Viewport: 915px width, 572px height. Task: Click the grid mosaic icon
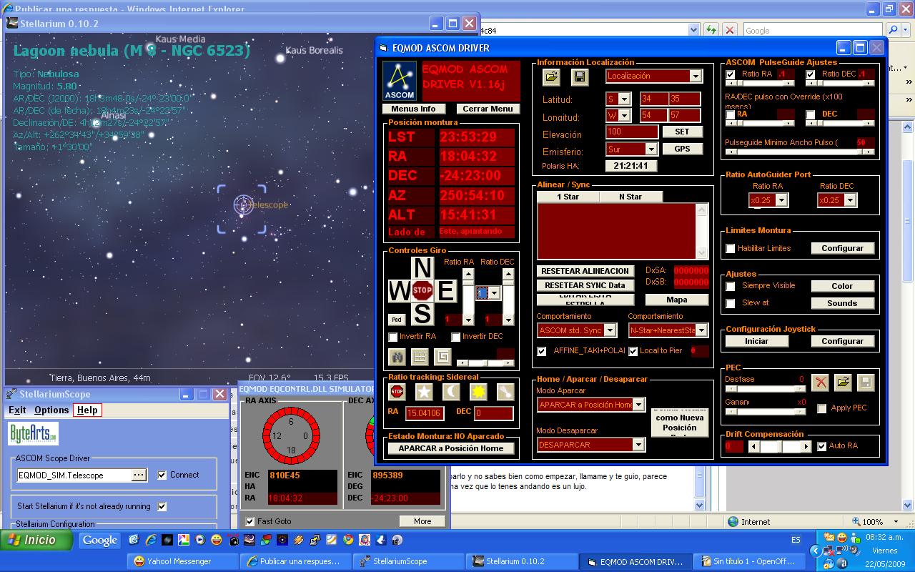coord(420,356)
